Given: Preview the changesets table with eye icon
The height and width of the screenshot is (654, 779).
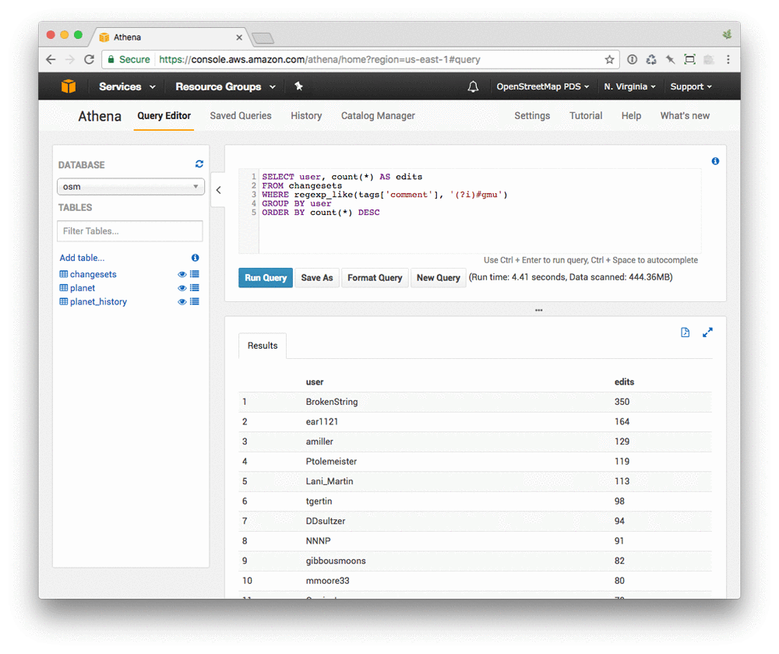Looking at the screenshot, I should [x=182, y=274].
